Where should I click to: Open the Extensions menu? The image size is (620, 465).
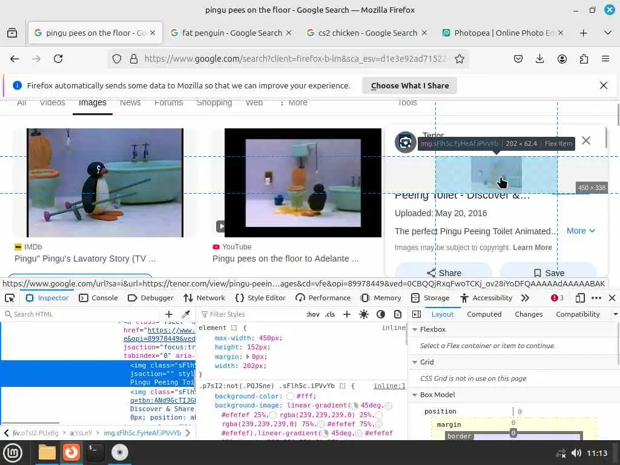[x=584, y=59]
